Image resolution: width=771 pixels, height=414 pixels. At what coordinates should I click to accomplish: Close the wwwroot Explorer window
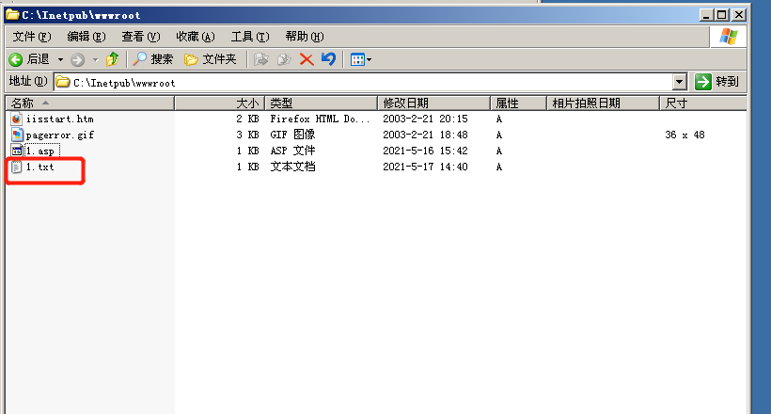pos(738,15)
